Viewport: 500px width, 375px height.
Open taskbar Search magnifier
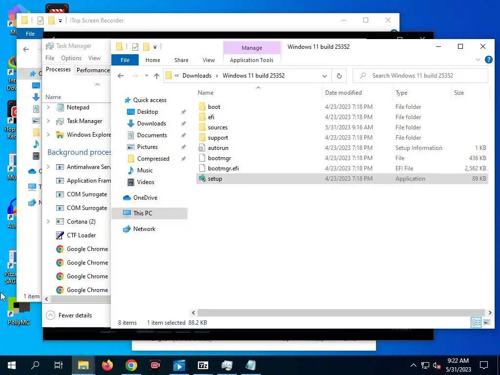tap(35, 365)
